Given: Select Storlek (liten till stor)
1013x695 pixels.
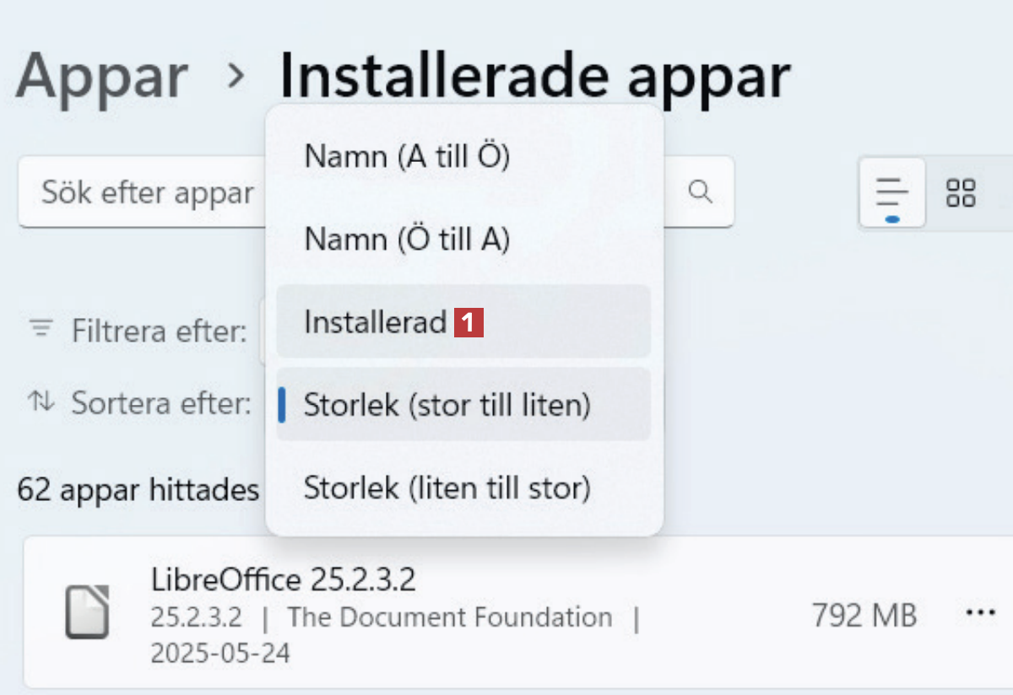Looking at the screenshot, I should (447, 488).
